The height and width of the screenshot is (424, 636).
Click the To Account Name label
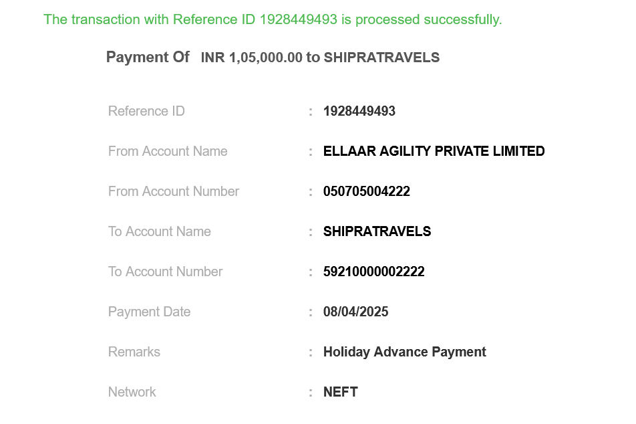coord(159,231)
